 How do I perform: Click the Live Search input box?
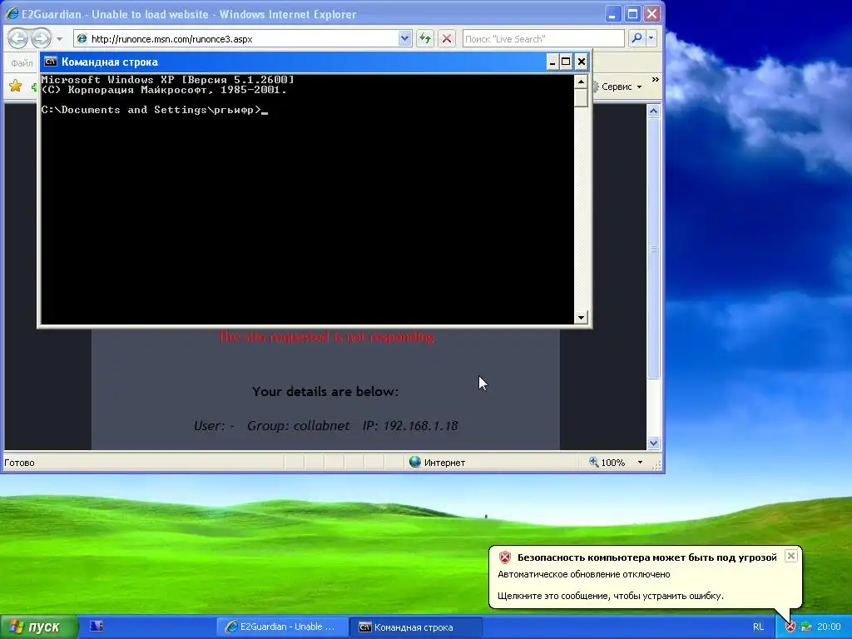click(543, 38)
